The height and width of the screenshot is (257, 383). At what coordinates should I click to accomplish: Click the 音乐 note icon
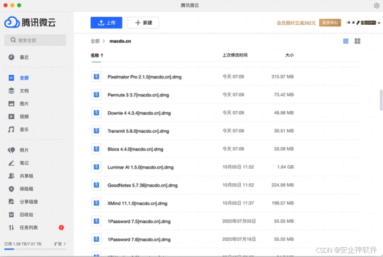tap(11, 130)
